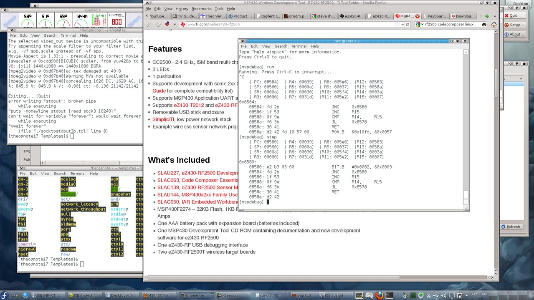The image size is (534, 300).
Task: Open the system monitor graph icon
Action: click(x=359, y=295)
